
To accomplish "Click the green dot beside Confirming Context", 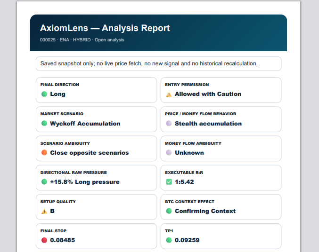I will click(169, 211).
